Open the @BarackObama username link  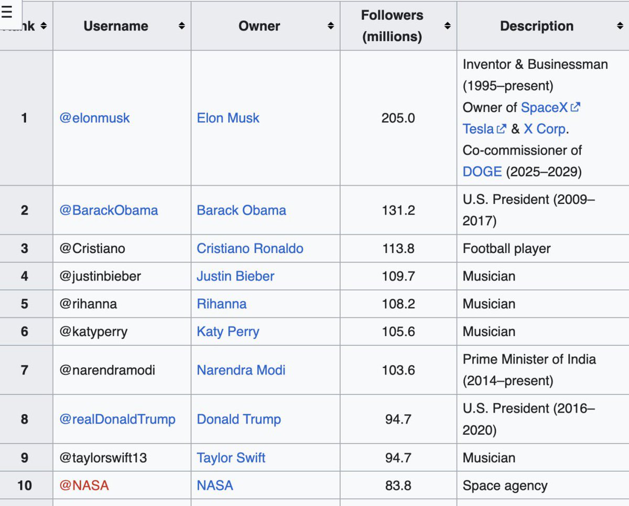point(109,210)
